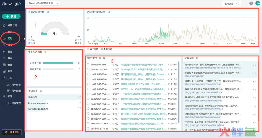The height and width of the screenshot is (138, 262).
Task: Open the blog.growingio.com/posts/customer_2 page row
Action: [221, 107]
